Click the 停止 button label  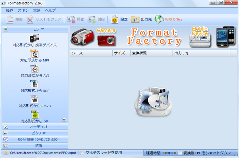pos(80,19)
